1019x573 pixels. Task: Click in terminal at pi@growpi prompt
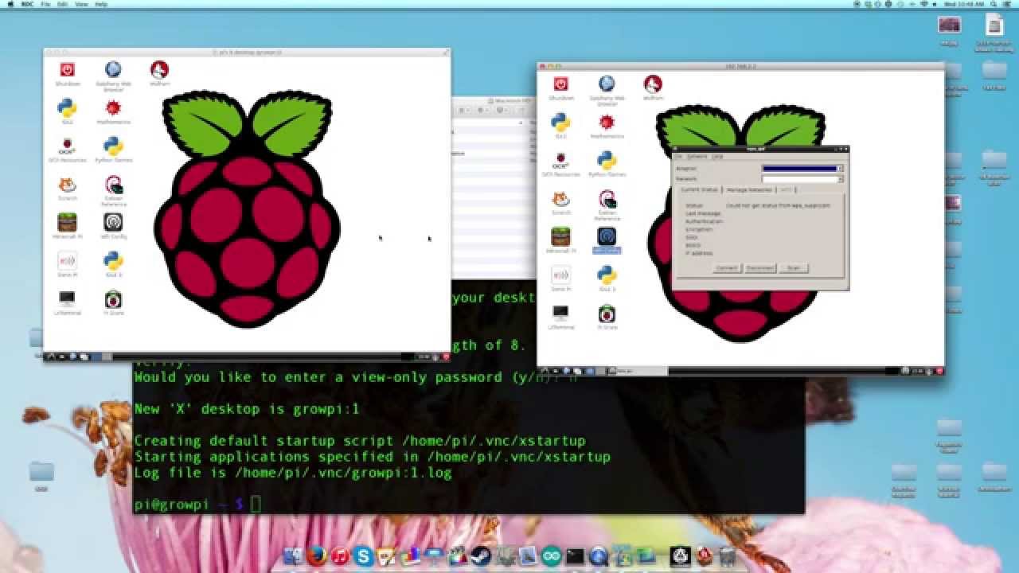256,504
